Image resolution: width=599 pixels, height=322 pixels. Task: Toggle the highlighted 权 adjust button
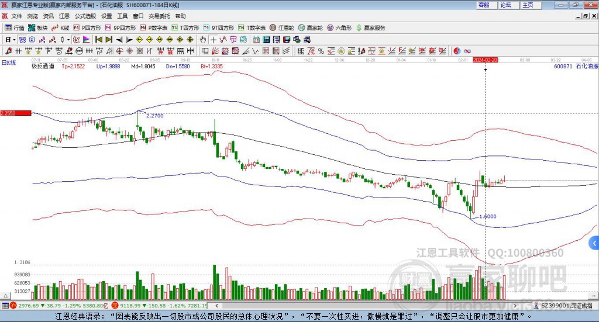click(77, 40)
